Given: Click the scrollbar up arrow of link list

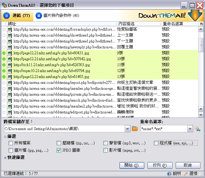Looking at the screenshot, I should [x=201, y=29].
